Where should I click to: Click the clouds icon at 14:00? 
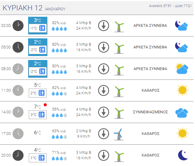(x=181, y=112)
